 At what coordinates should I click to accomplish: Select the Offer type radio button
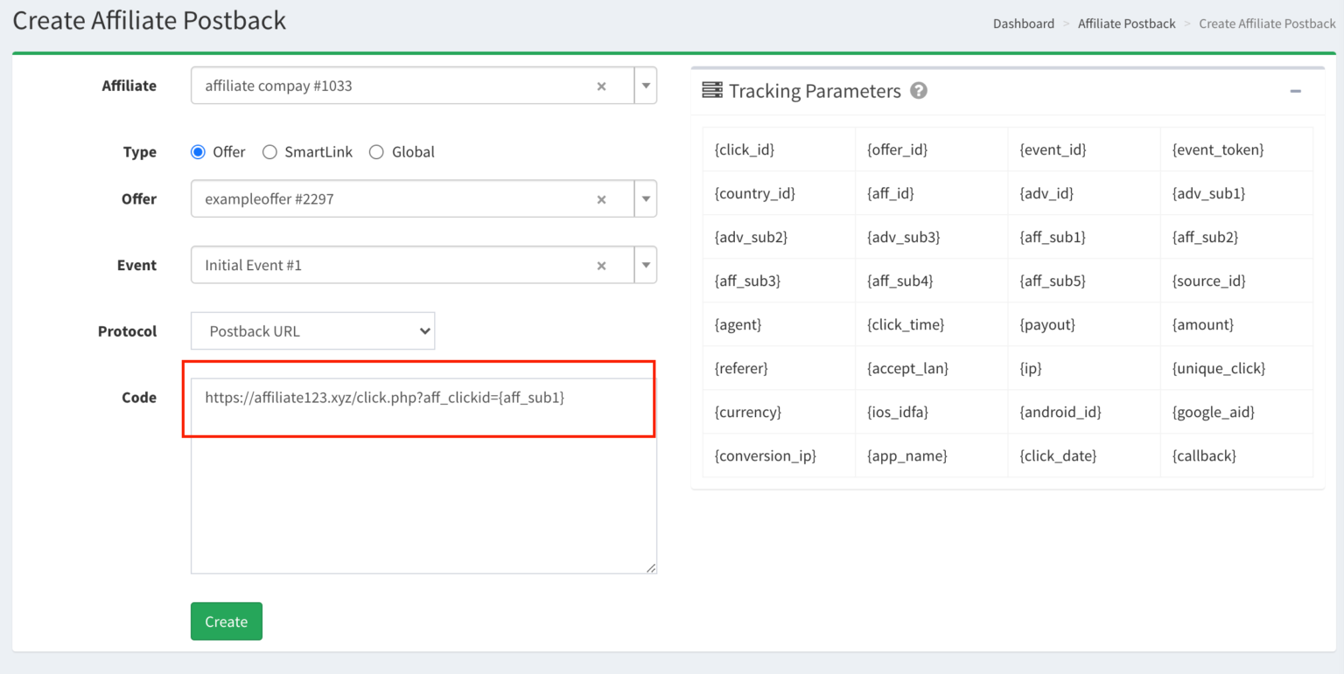(x=198, y=152)
